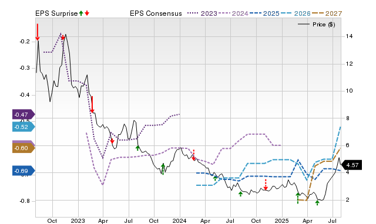
Task: Click the 12 label on the price axis
Action: 349,64
